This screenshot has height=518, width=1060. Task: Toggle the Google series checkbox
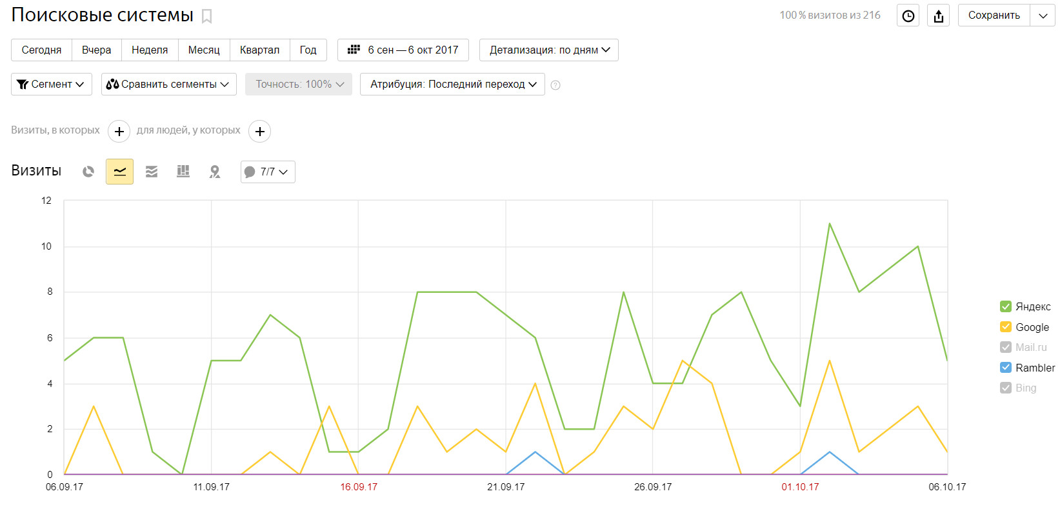(1005, 327)
